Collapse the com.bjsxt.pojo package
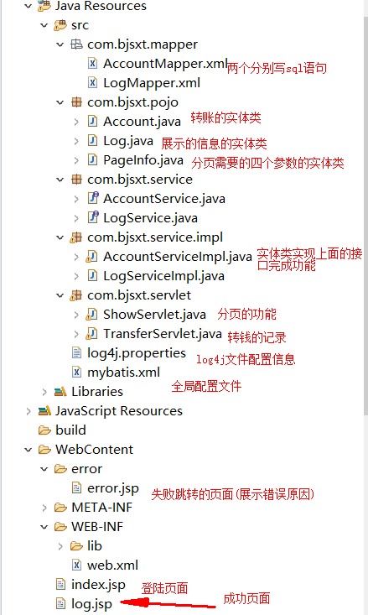 pyautogui.click(x=60, y=102)
